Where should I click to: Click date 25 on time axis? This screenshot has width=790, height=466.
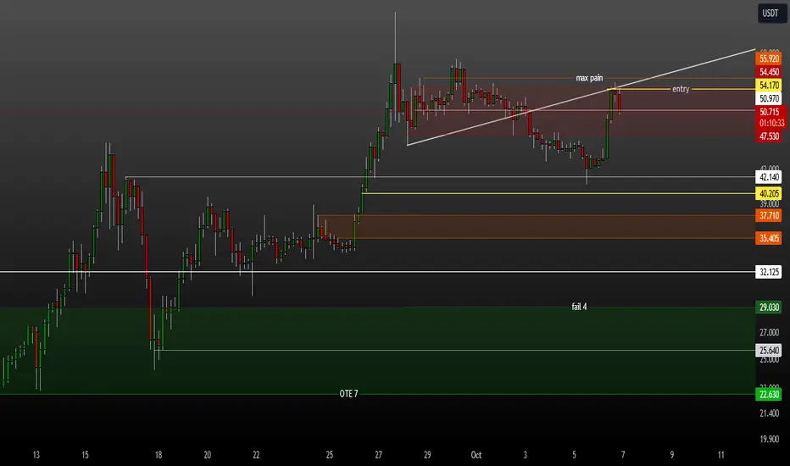tap(330, 455)
